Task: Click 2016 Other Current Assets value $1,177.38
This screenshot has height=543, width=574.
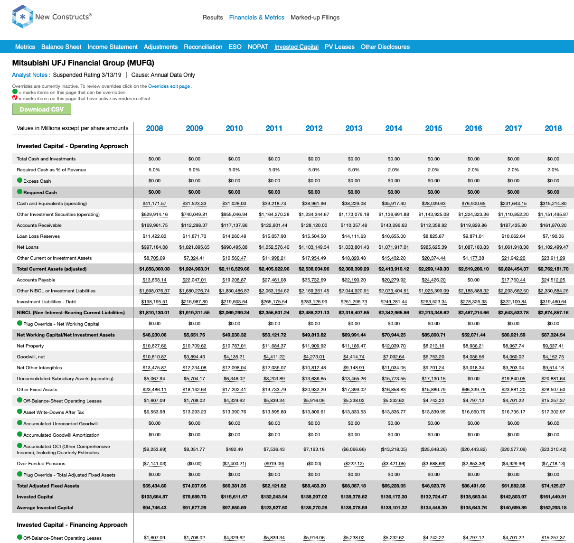Action: [473, 258]
